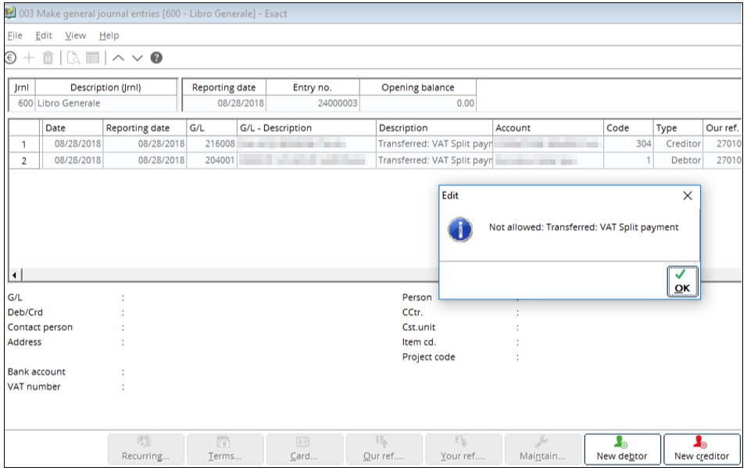This screenshot has height=471, width=747.
Task: Click the table list view toolbar icon
Action: coord(93,58)
